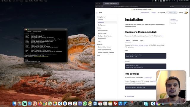
Task: Open FAQ in docs sidebar
Action: click(99, 41)
